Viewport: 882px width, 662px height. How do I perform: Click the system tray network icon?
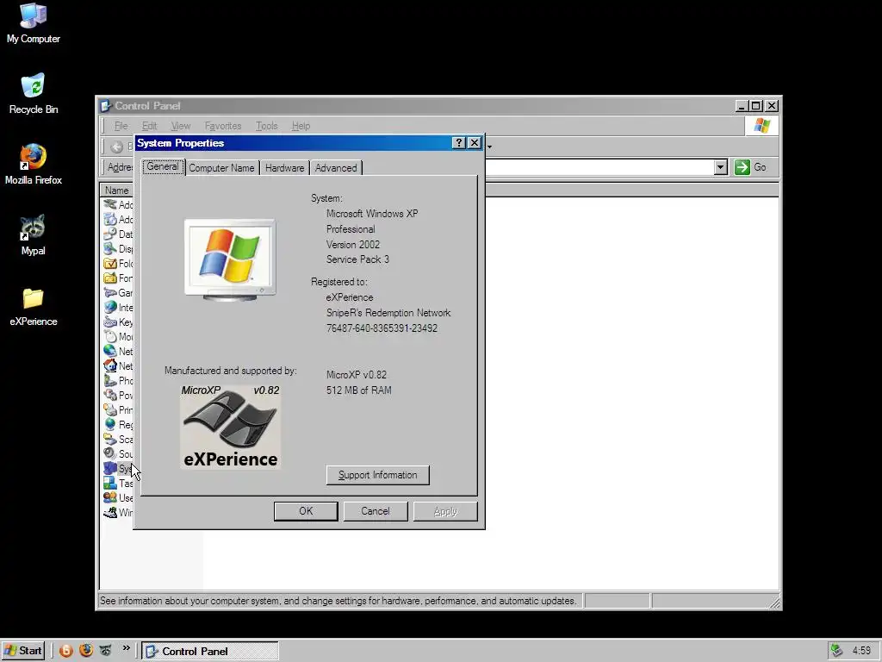point(837,651)
